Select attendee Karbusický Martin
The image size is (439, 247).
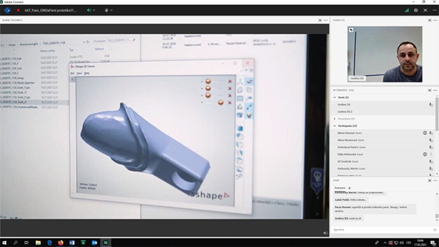coord(351,168)
